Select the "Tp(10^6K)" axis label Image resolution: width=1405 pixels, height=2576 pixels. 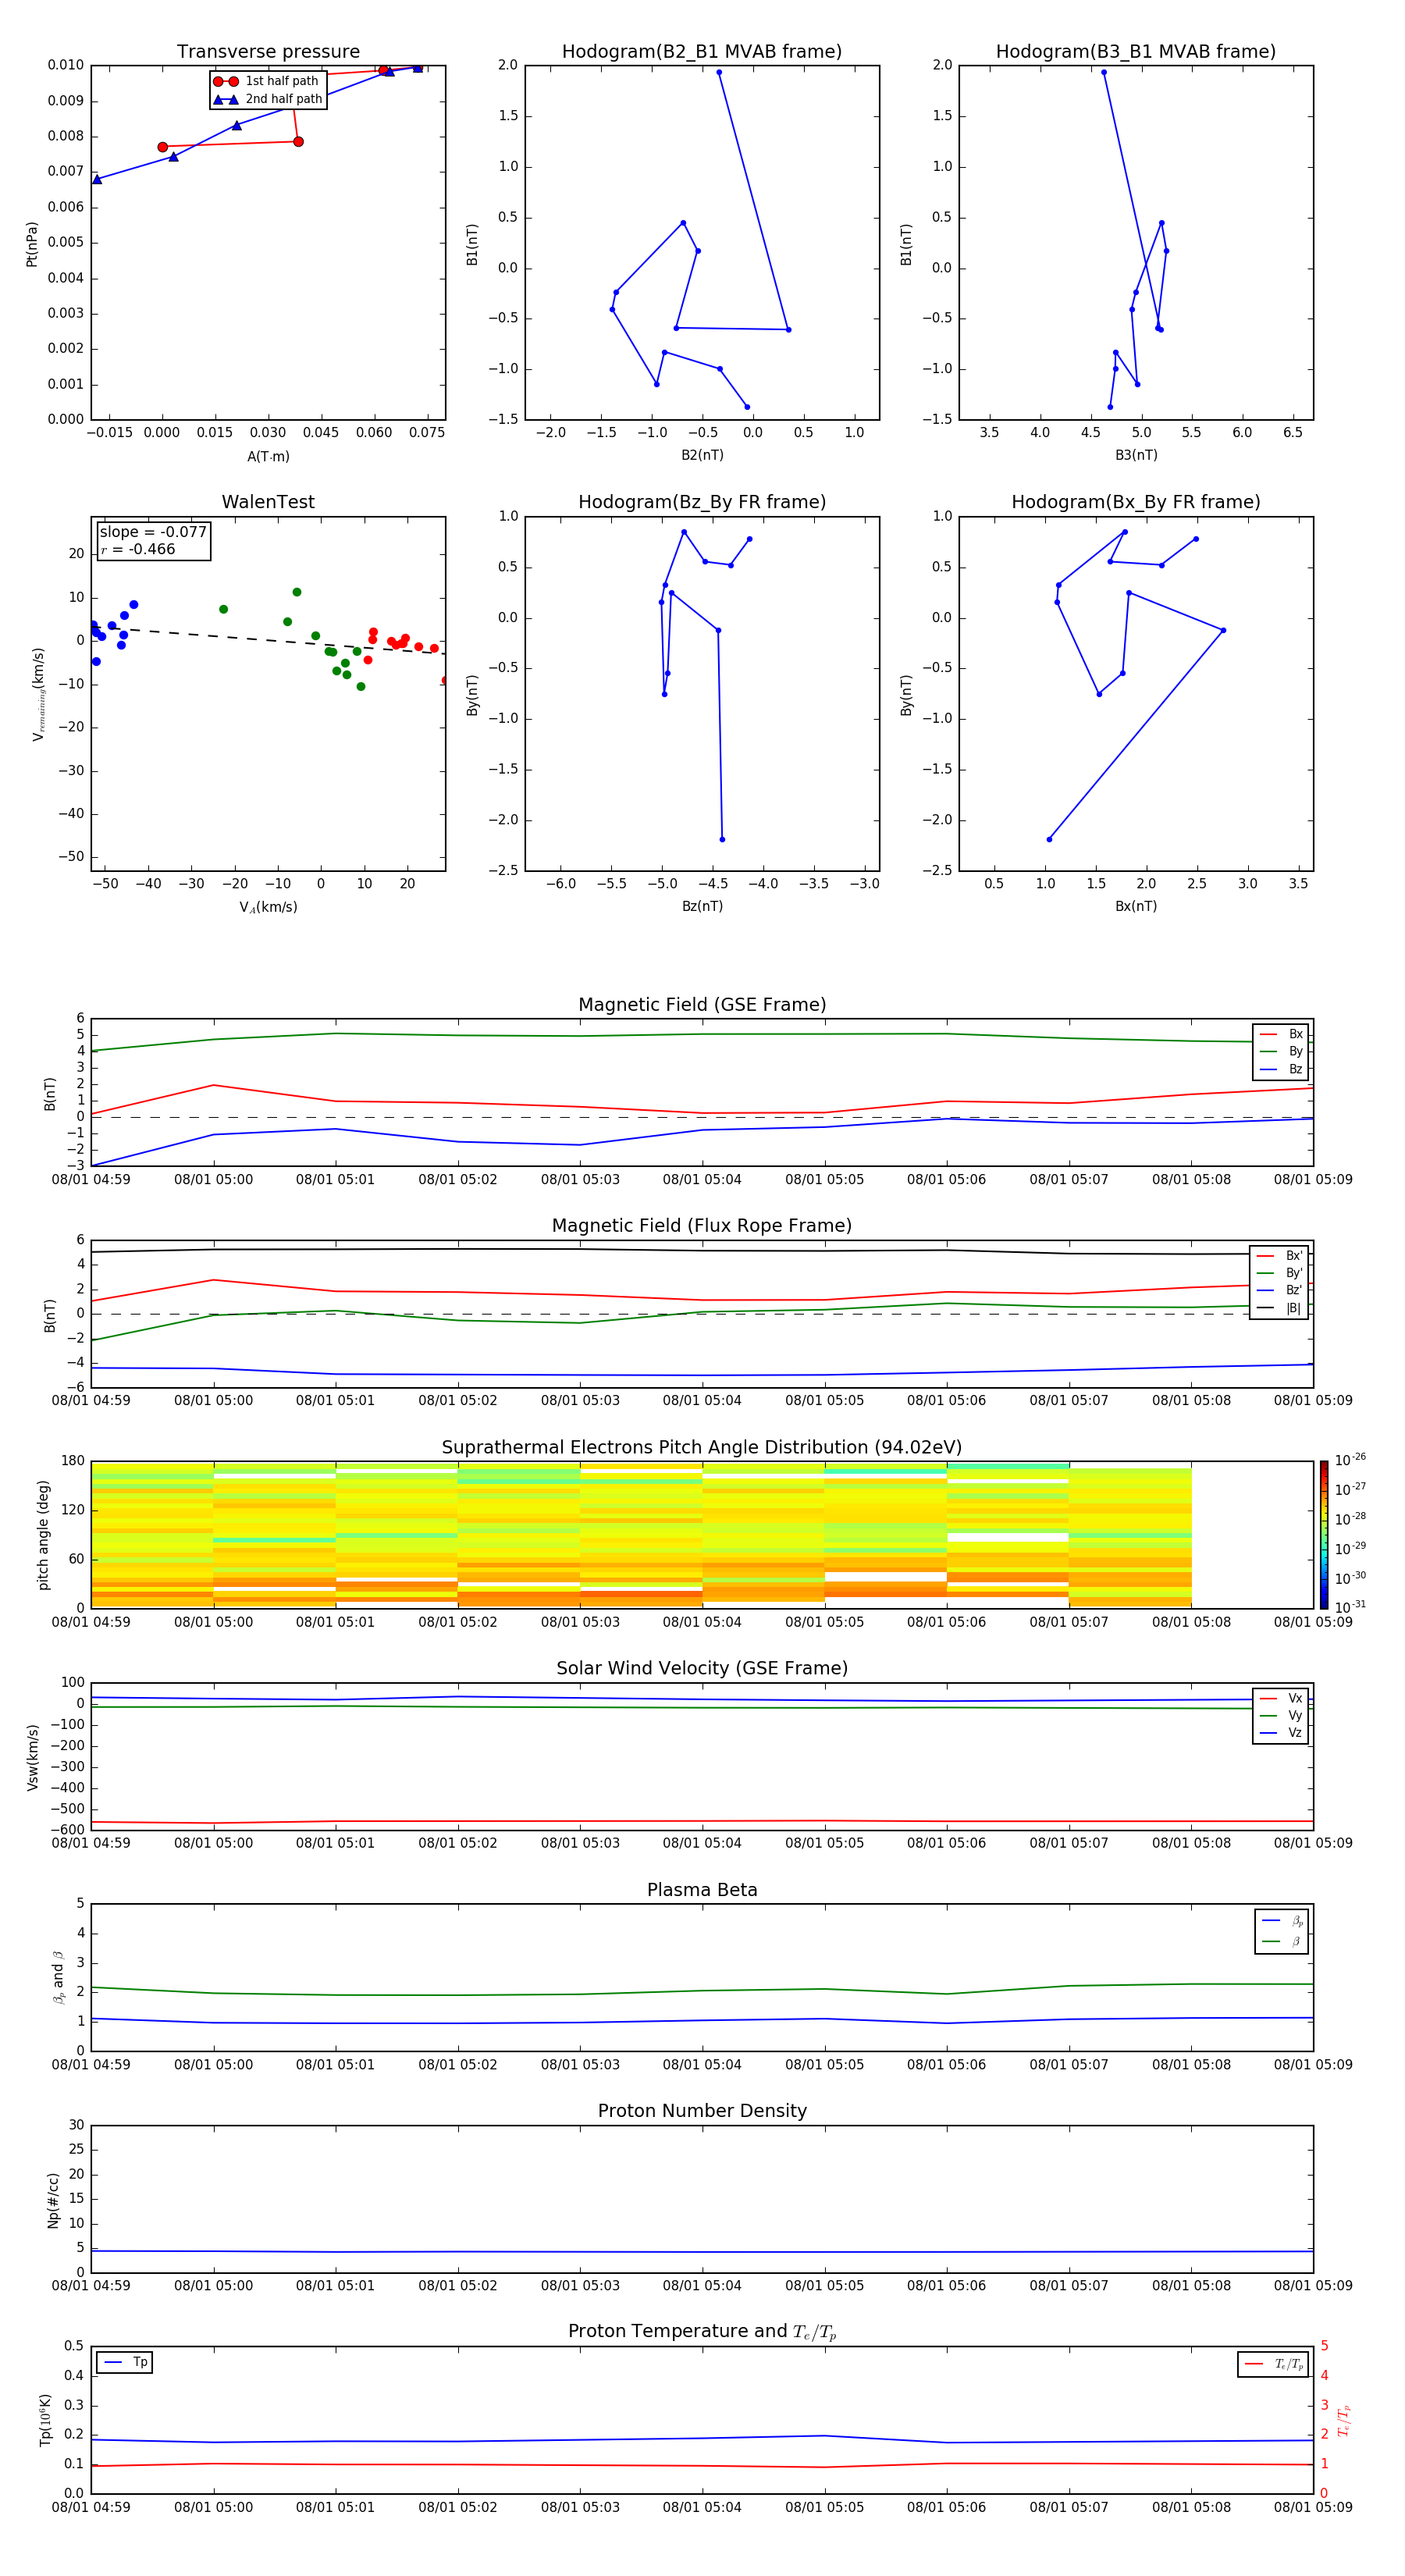pyautogui.click(x=45, y=2420)
